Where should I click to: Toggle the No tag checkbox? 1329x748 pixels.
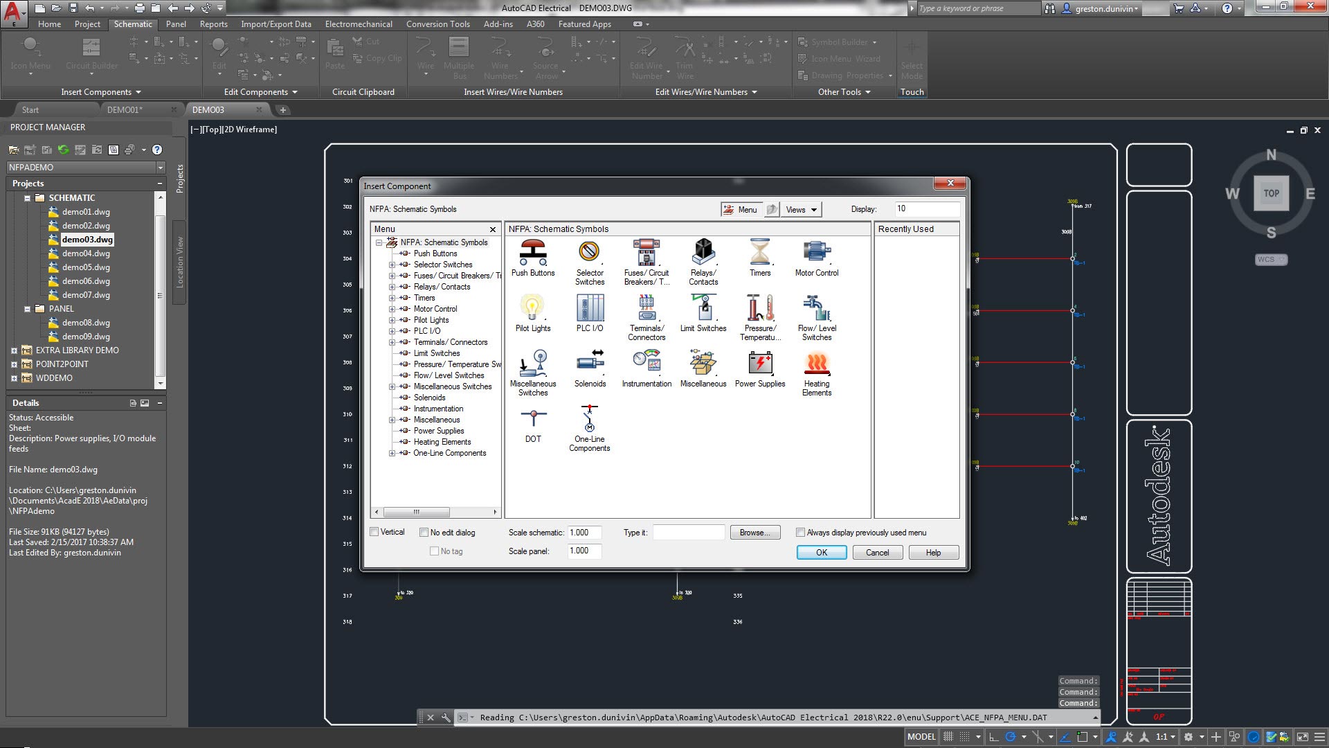[x=433, y=551]
